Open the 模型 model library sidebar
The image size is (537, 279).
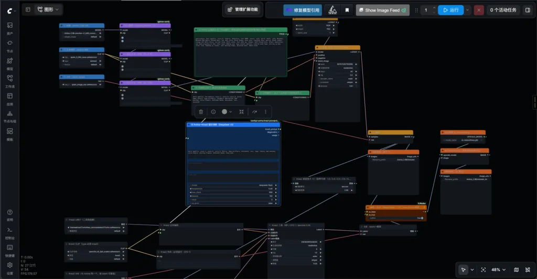coord(9,64)
